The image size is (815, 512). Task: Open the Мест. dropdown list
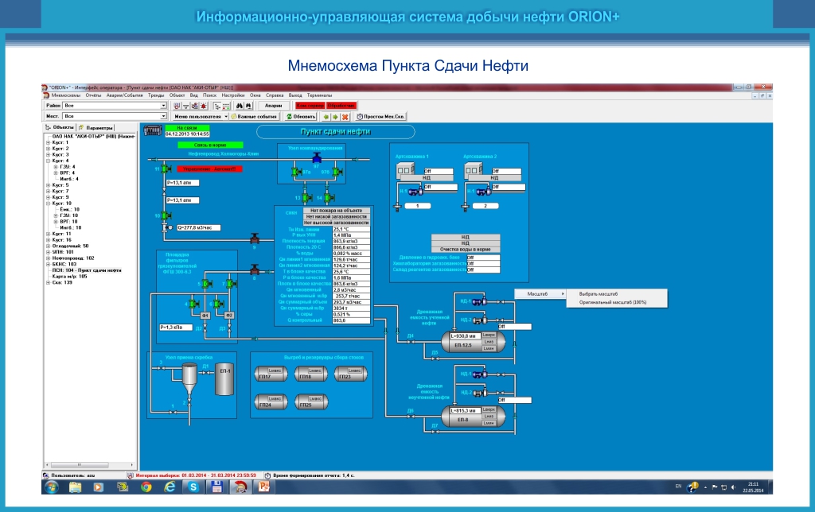[x=162, y=116]
